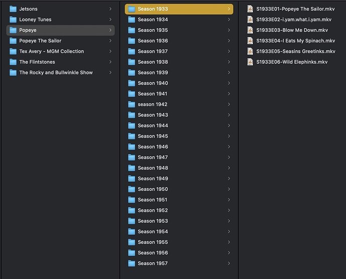Image resolution: width=346 pixels, height=279 pixels.
Task: Expand the Tex Avery MGM Collection chevron
Action: pyautogui.click(x=110, y=51)
